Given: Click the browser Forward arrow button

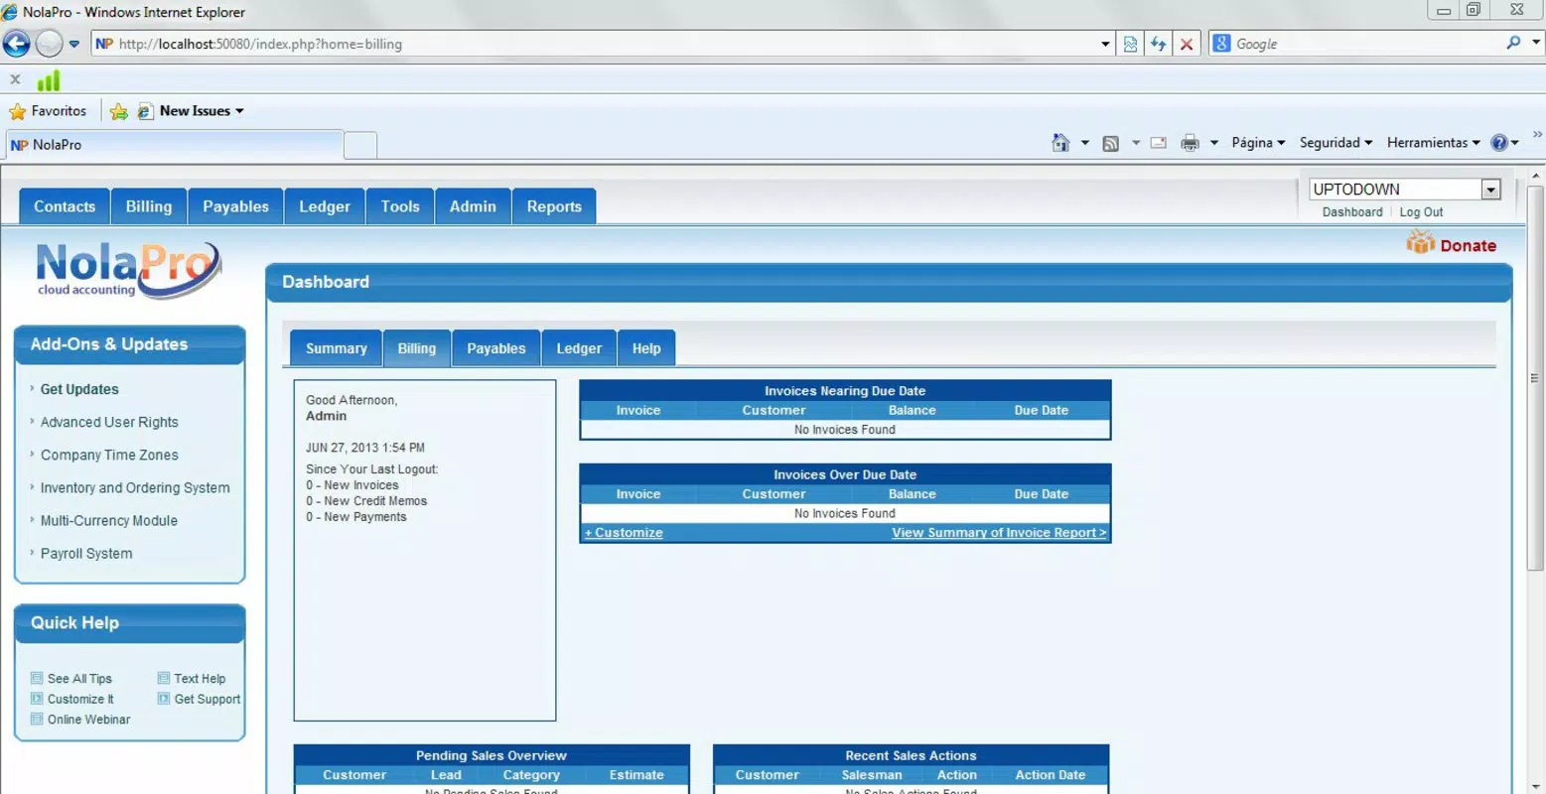Looking at the screenshot, I should point(49,44).
